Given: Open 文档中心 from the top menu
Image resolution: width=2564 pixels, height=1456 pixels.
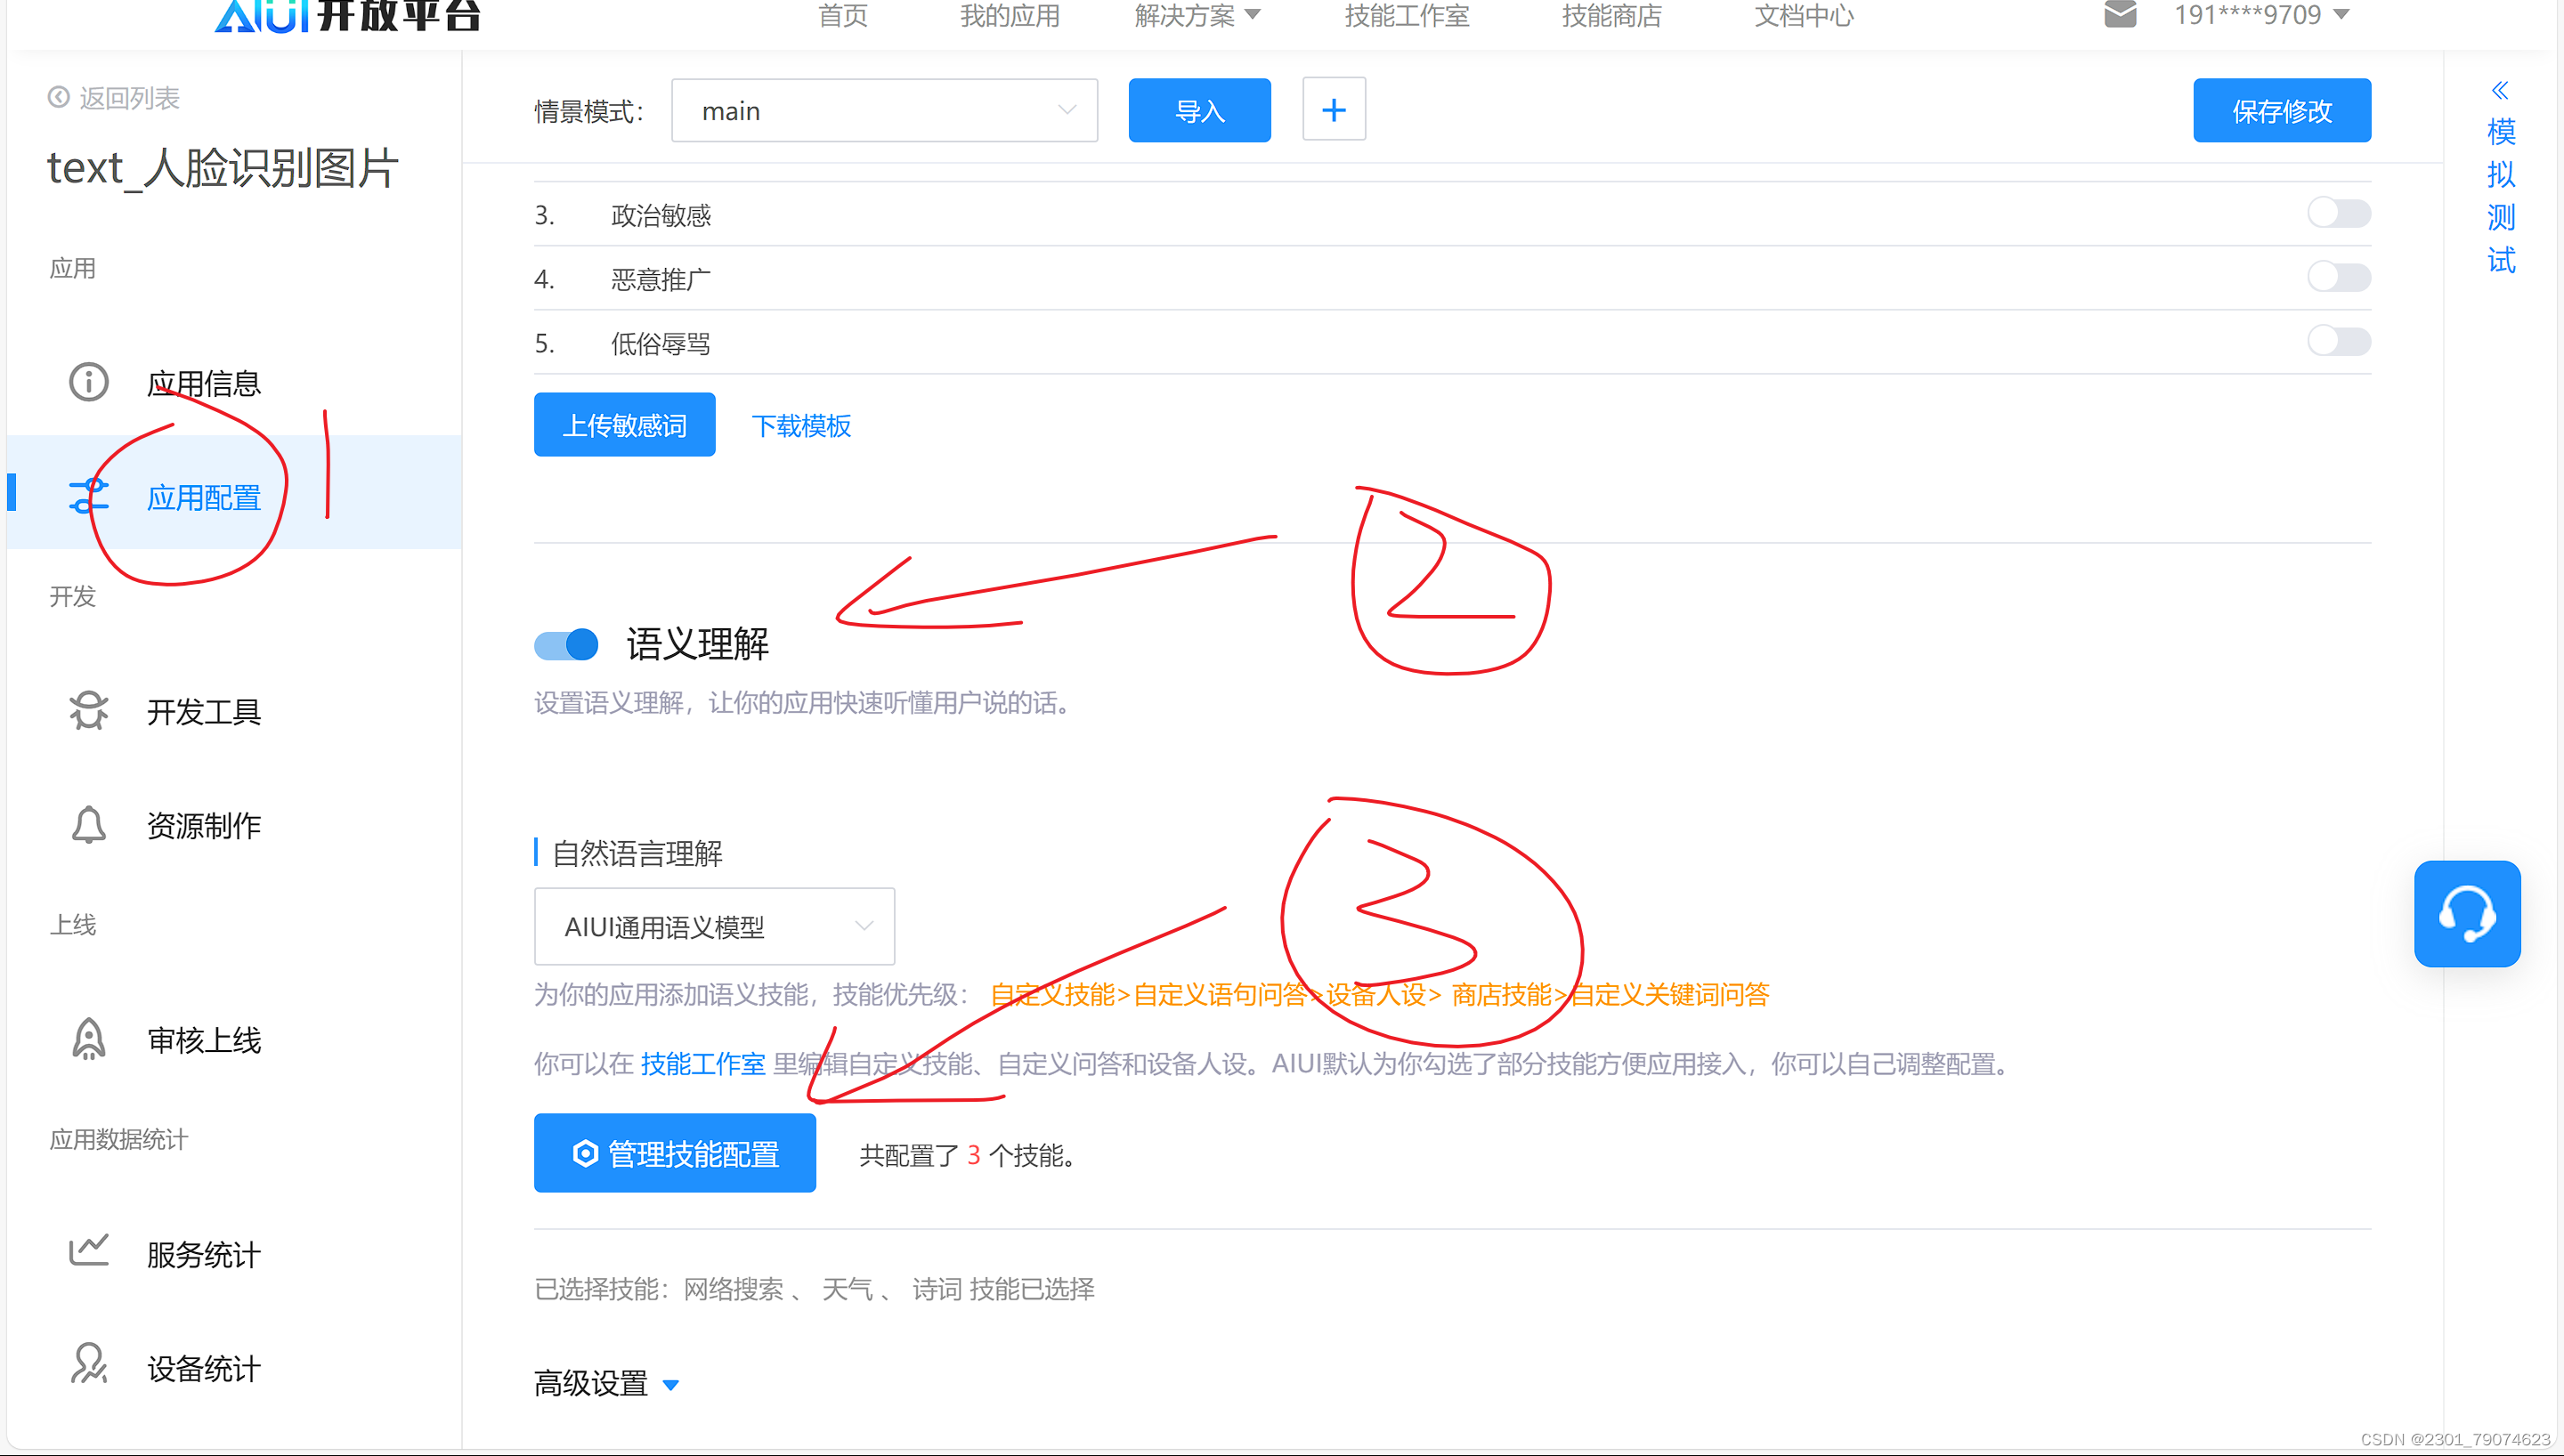Looking at the screenshot, I should [x=1802, y=16].
